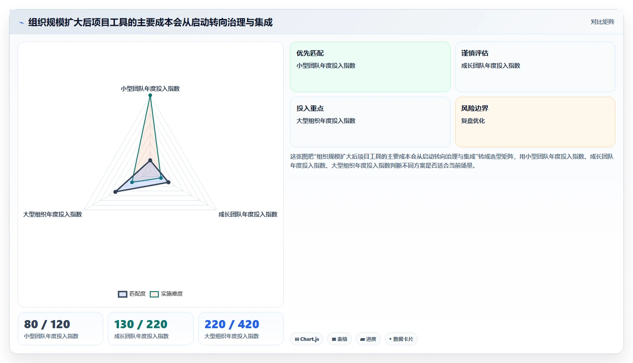Click the 表格 tag

(x=339, y=339)
